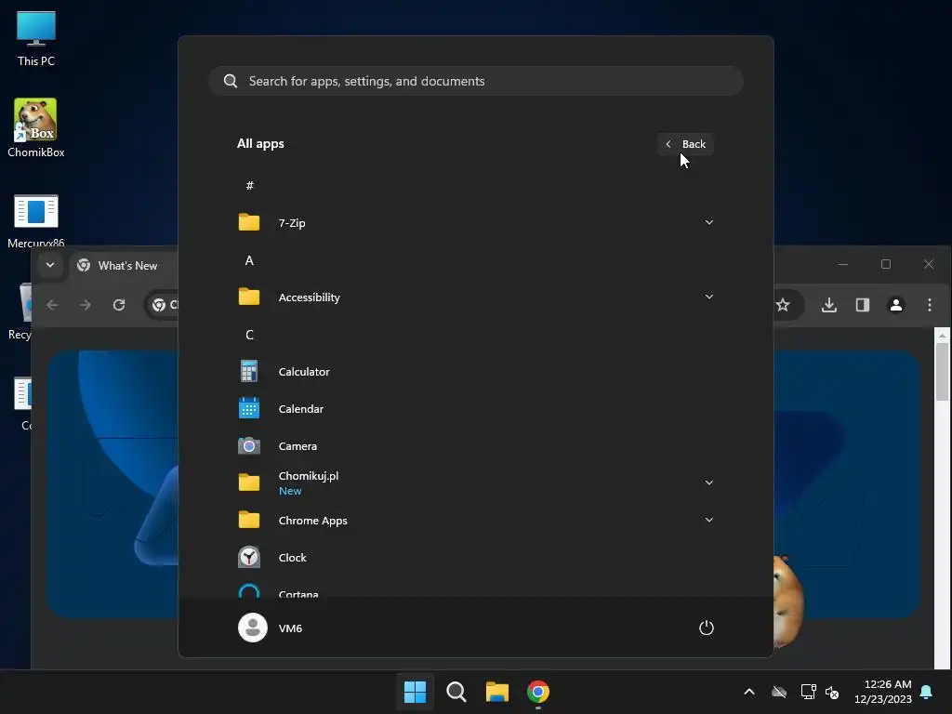Open the Calendar app icon

click(x=249, y=409)
